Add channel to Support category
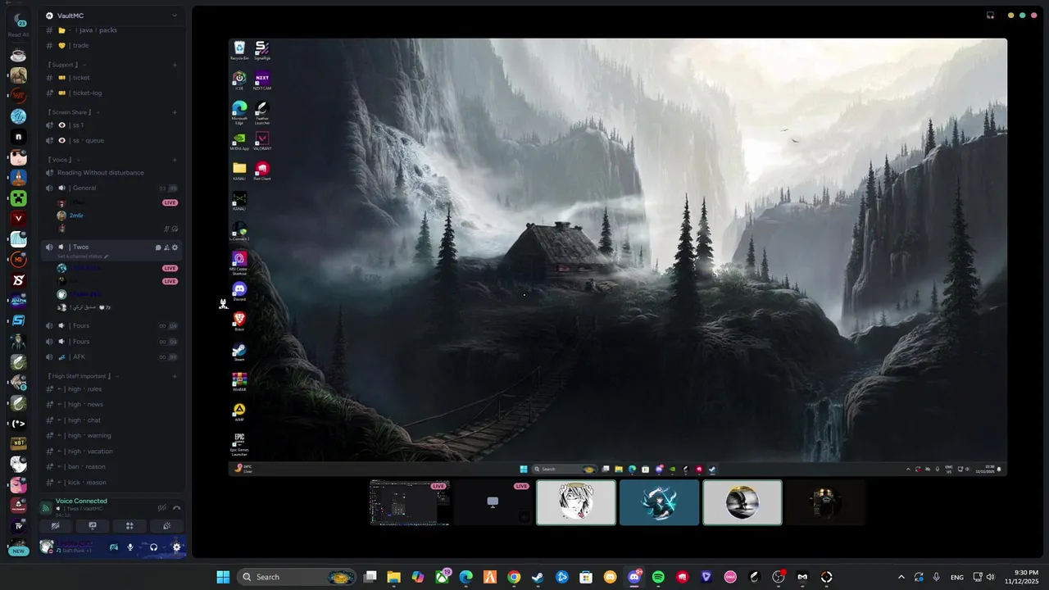Viewport: 1049px width, 590px height. tap(175, 65)
